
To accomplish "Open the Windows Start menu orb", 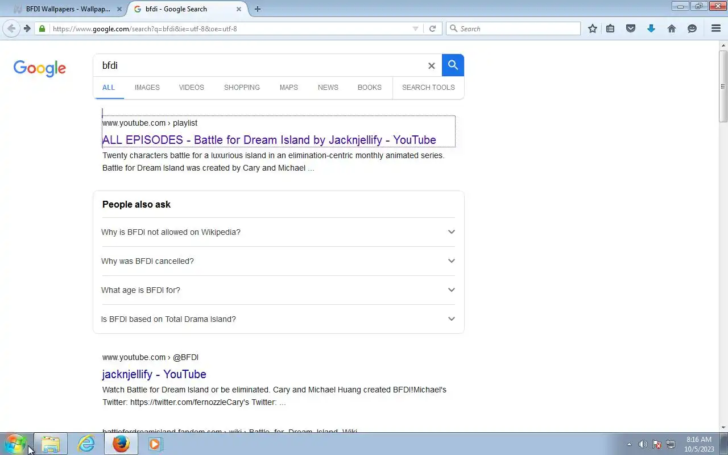I will pyautogui.click(x=15, y=444).
